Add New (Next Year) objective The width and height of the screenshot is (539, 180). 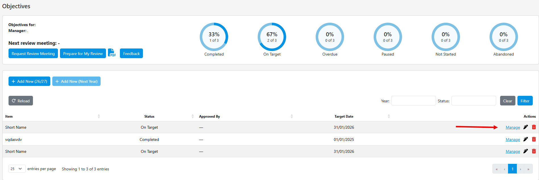pyautogui.click(x=76, y=81)
